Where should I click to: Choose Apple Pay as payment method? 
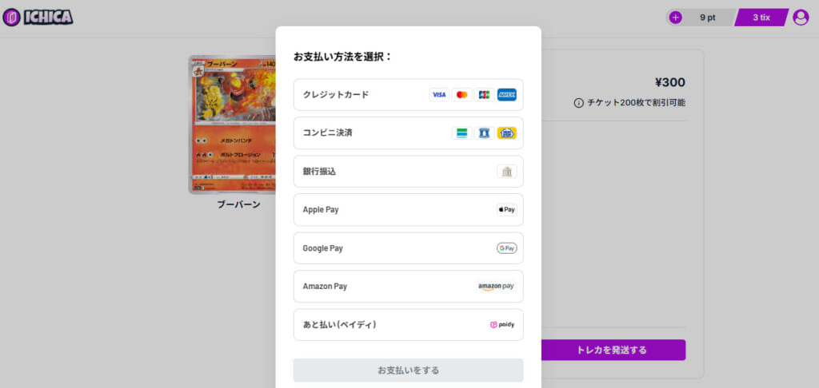[360, 209]
